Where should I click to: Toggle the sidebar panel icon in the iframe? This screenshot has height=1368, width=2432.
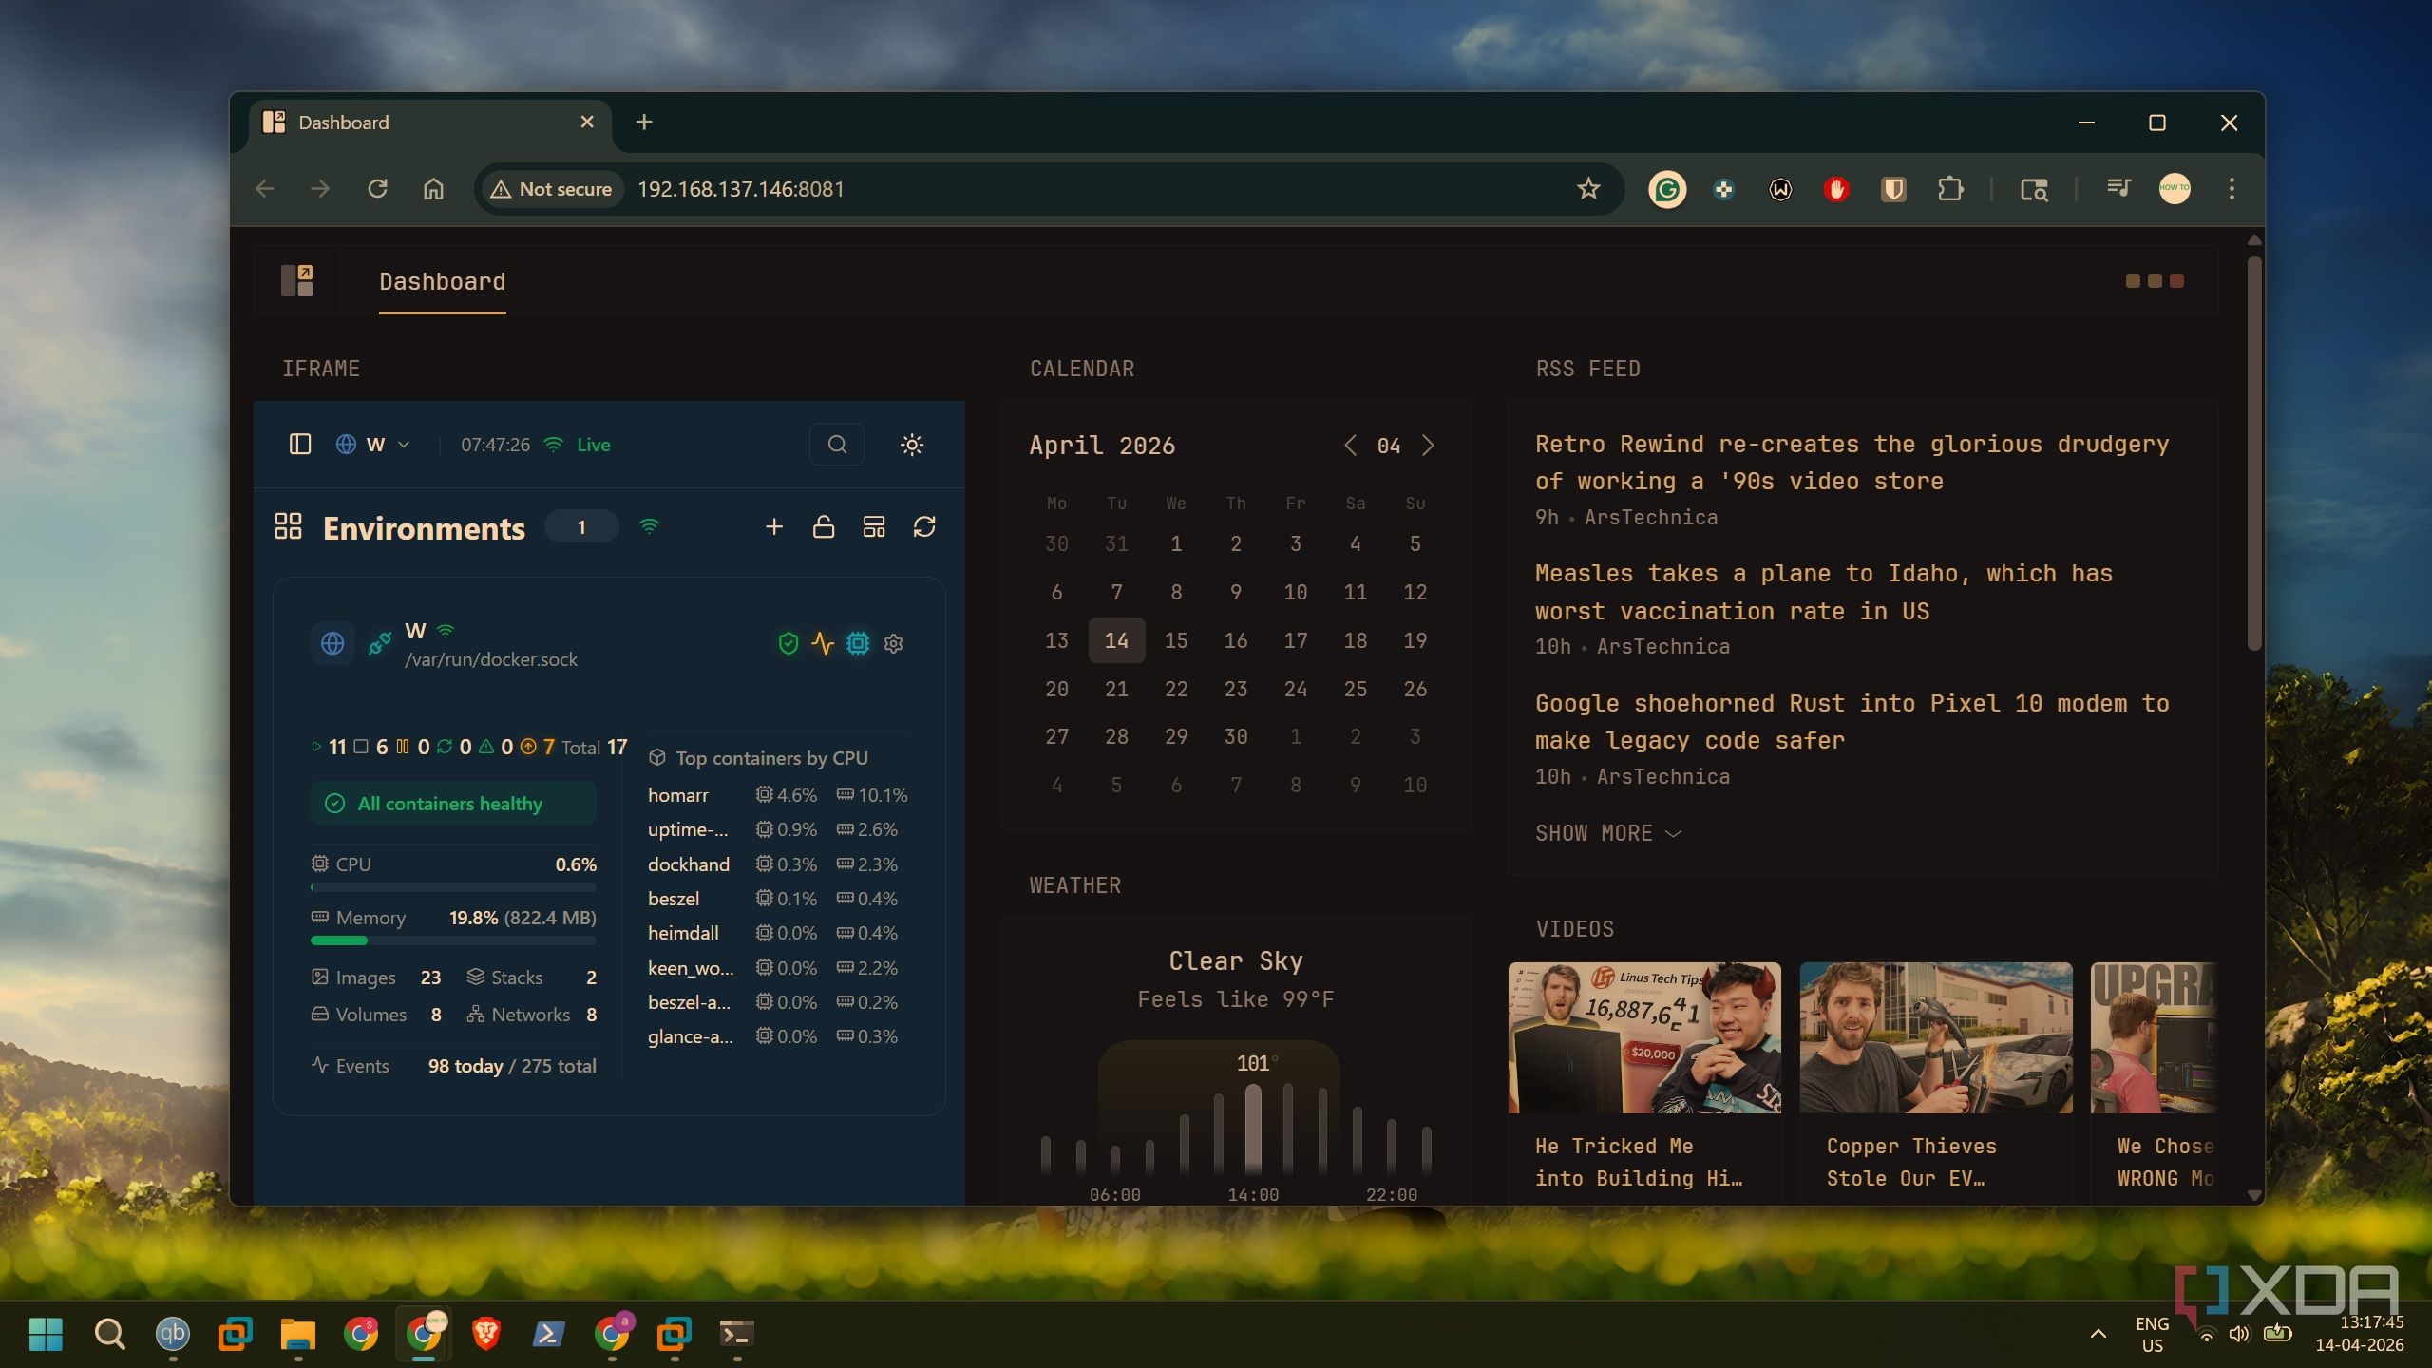point(299,444)
